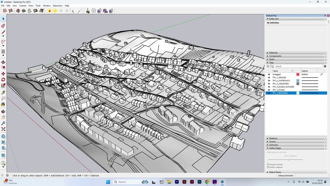
Task: Open the Extensions menu
Action: [57, 6]
